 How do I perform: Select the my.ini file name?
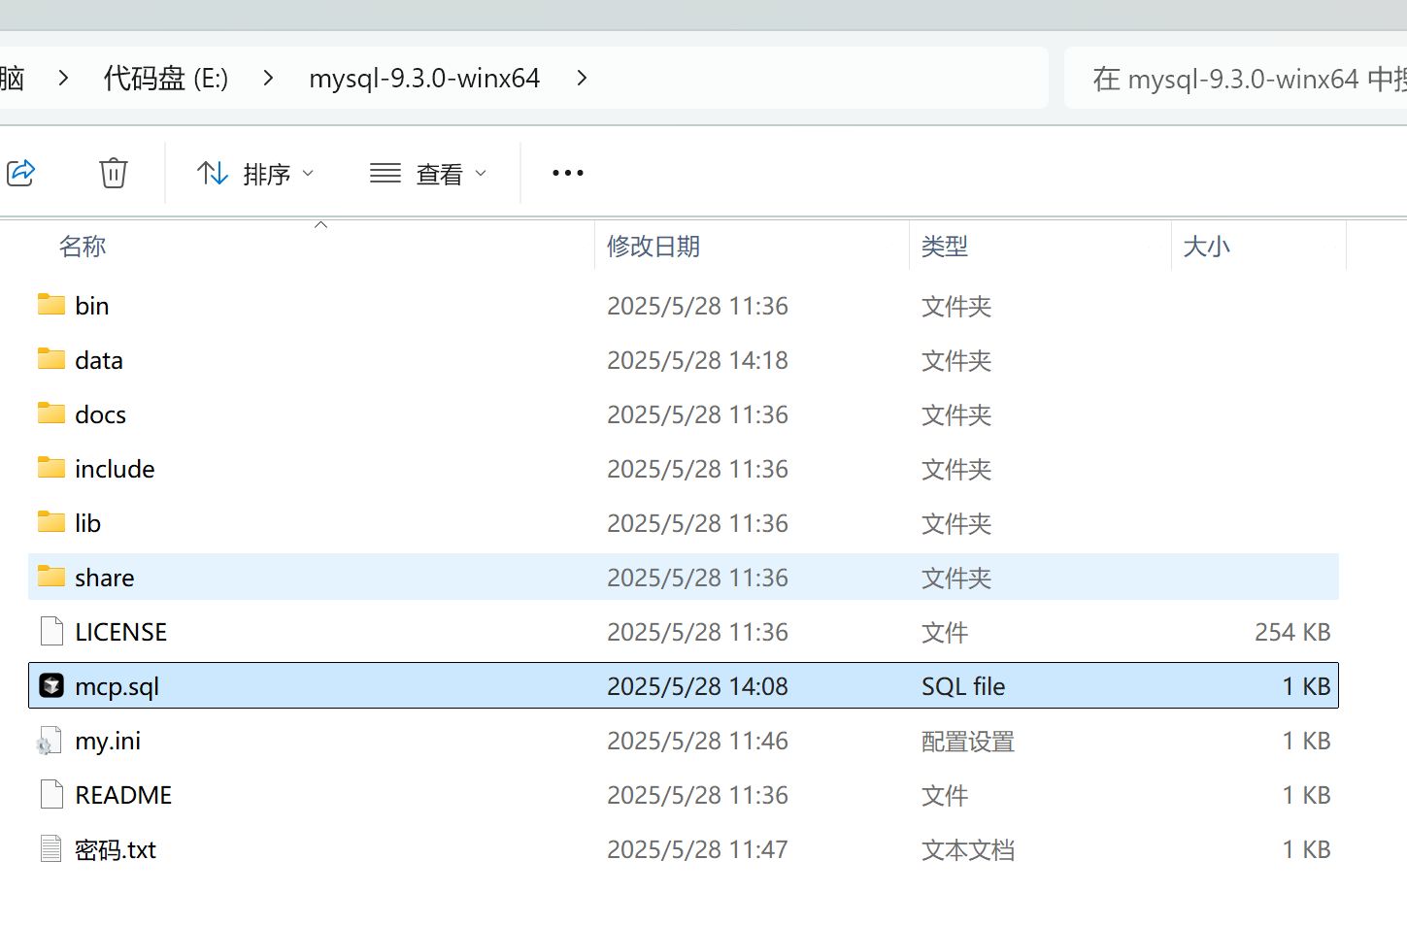[x=108, y=741]
